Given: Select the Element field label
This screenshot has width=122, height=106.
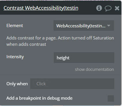Looking at the screenshot, I should click(x=15, y=26).
